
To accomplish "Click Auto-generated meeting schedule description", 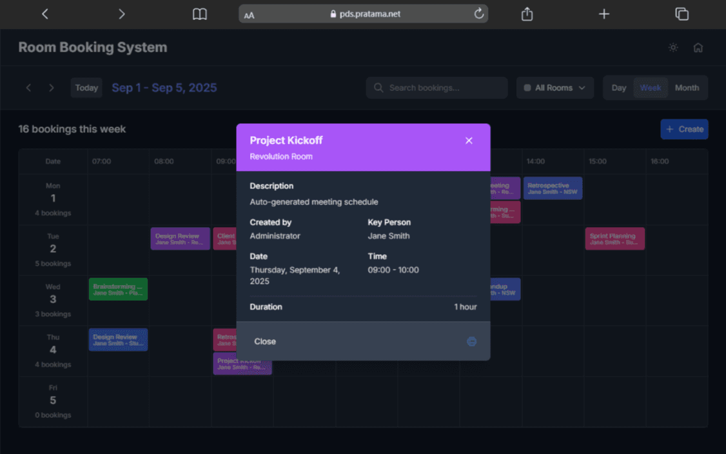I will coord(314,202).
